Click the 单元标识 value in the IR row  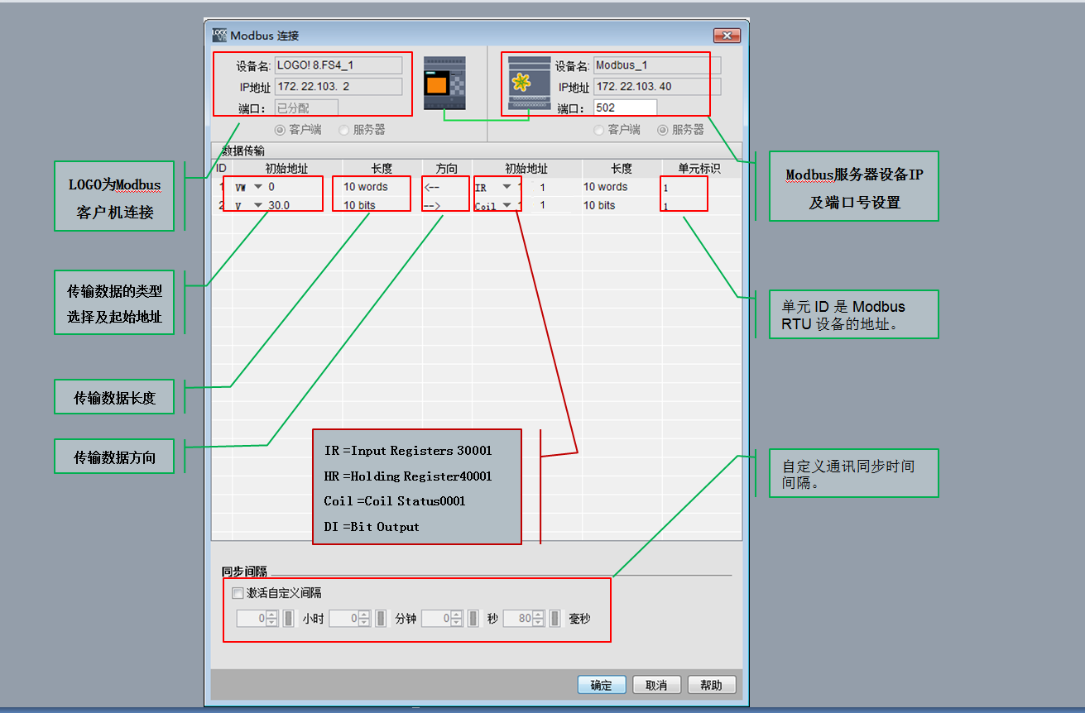tap(665, 189)
